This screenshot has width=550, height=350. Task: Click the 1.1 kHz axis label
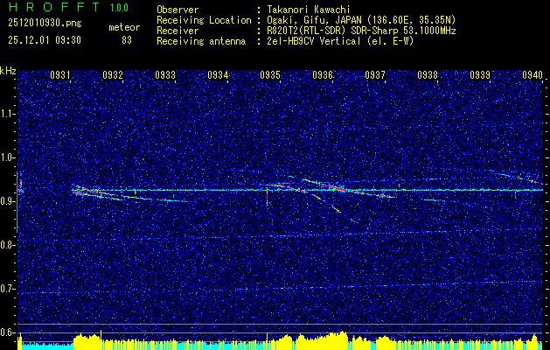[8, 114]
